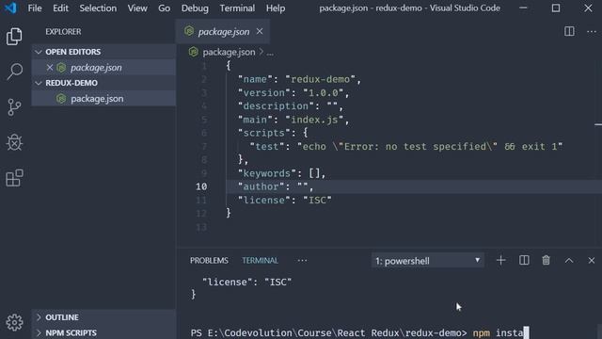Click the VS Code logo icon
The image size is (602, 339).
pos(10,8)
